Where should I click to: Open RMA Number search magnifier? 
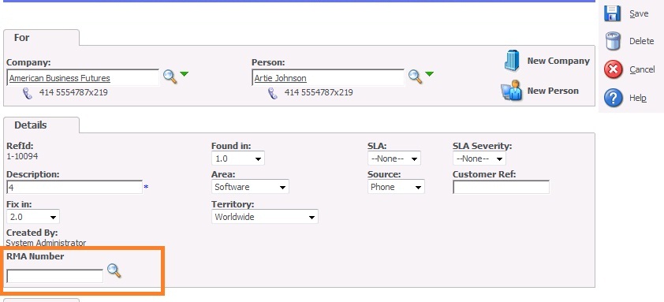[x=114, y=270]
